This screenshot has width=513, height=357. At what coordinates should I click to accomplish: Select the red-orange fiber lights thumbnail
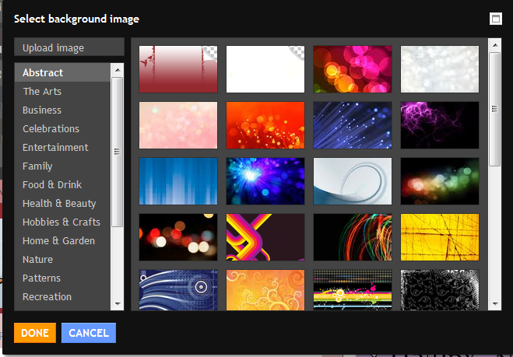click(x=265, y=125)
